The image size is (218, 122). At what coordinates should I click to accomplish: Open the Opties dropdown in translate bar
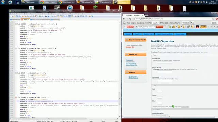pos(214,23)
